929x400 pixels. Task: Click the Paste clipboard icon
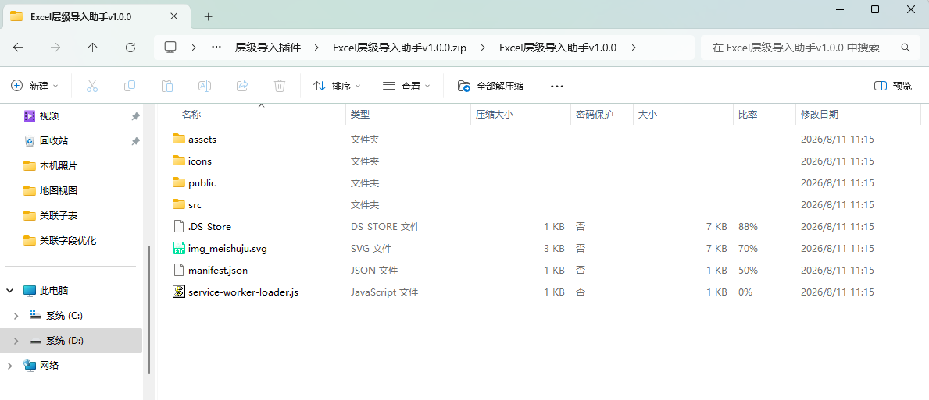(167, 86)
